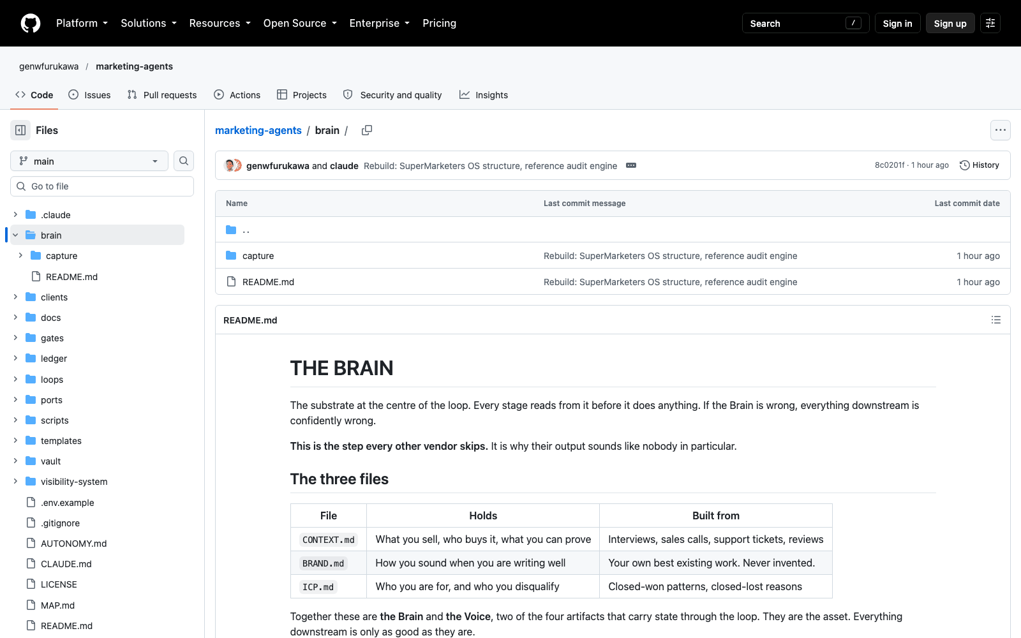Expand the templates folder in tree
Image resolution: width=1021 pixels, height=638 pixels.
pos(15,441)
